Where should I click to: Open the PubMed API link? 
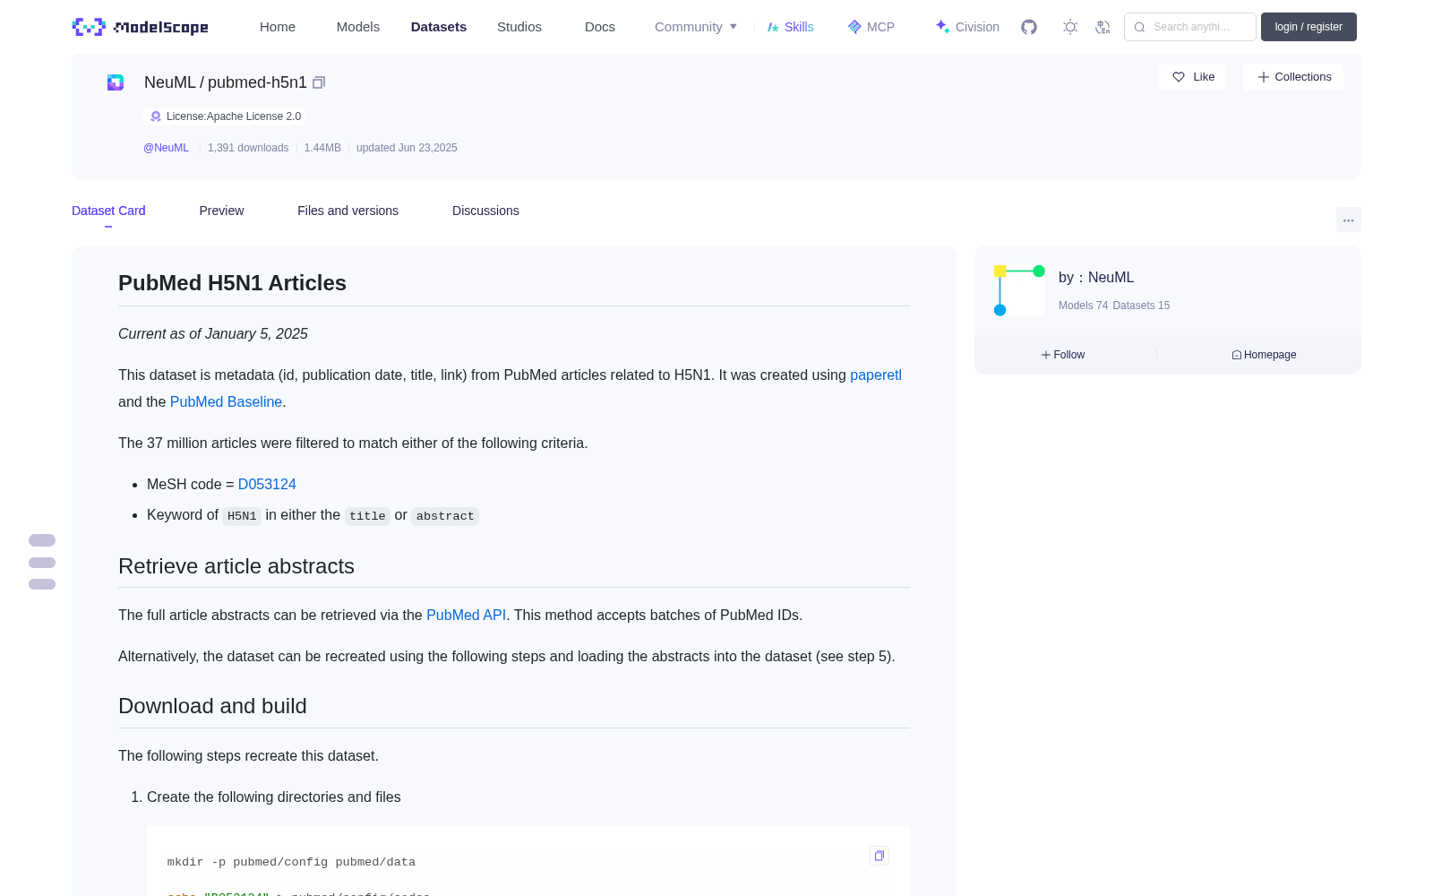pos(466,616)
